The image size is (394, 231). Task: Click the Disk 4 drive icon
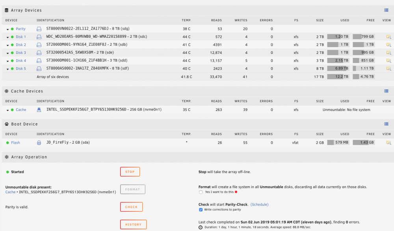click(x=39, y=61)
